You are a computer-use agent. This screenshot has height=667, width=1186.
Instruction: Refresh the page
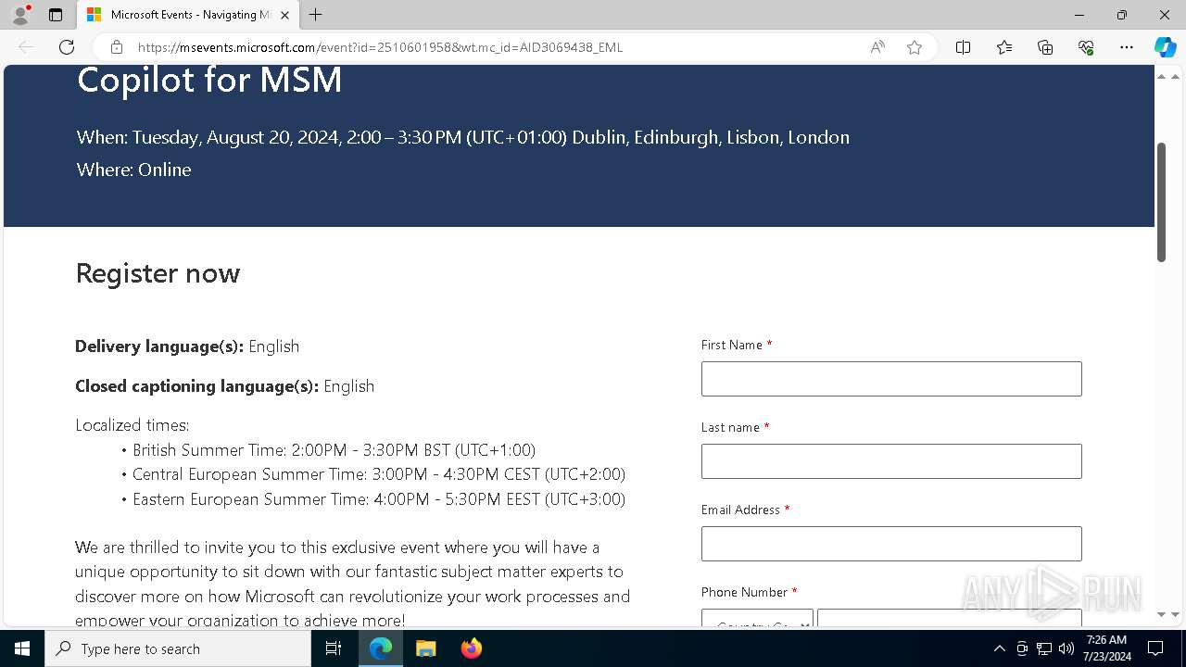coord(67,47)
